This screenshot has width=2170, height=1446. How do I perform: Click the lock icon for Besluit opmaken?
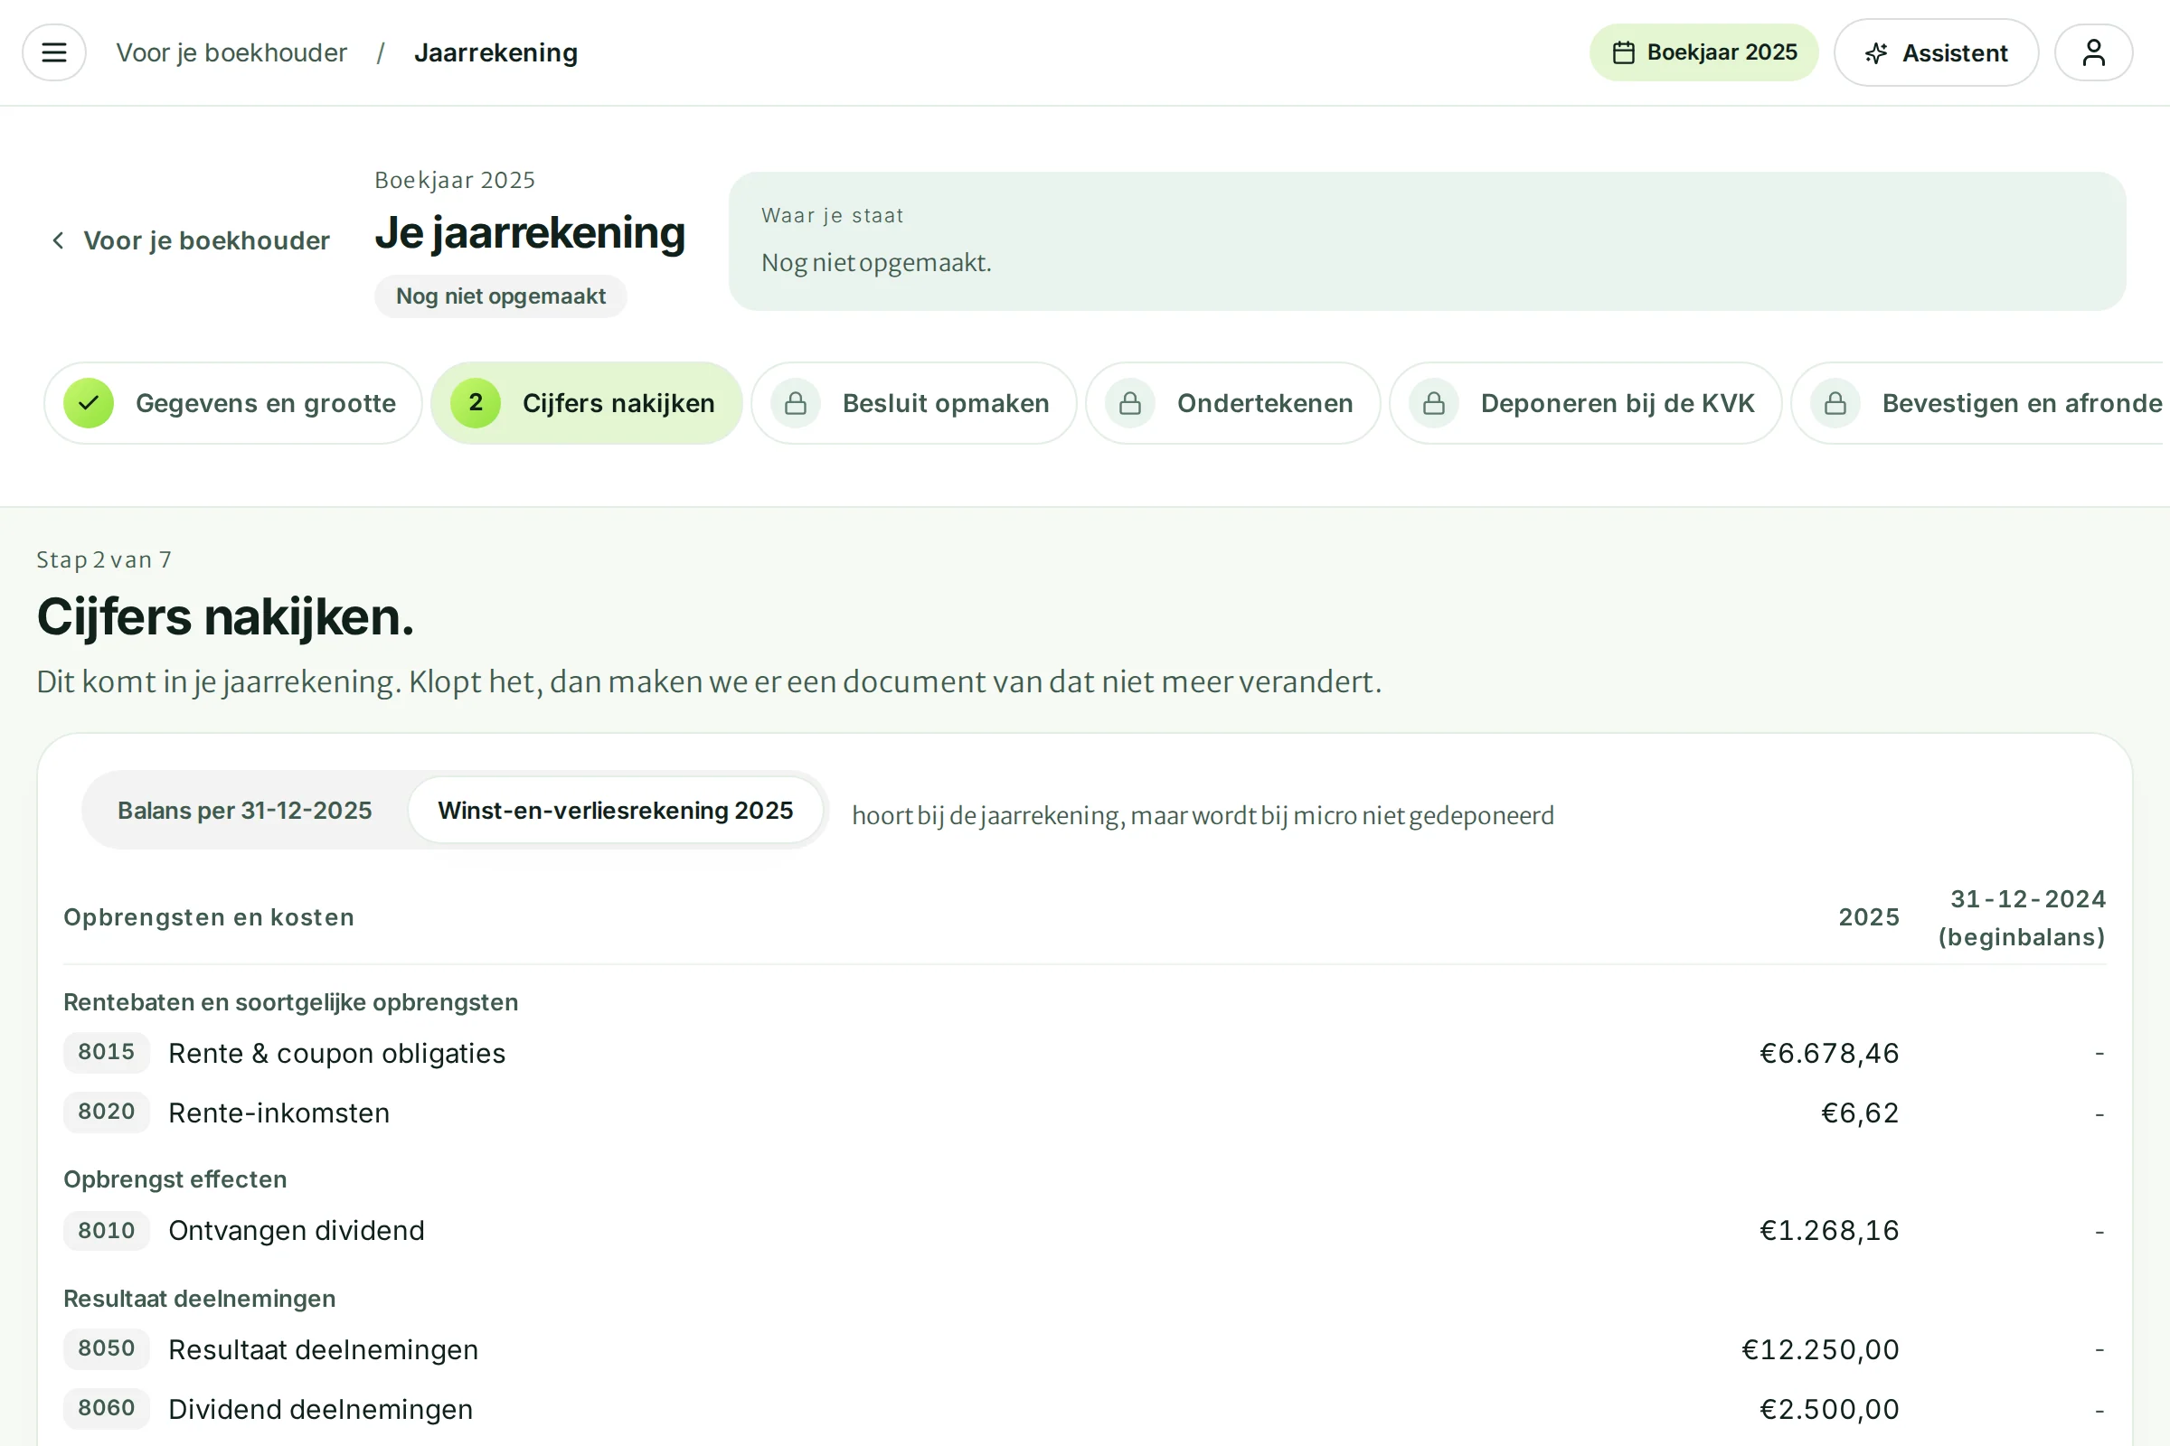pyautogui.click(x=796, y=403)
